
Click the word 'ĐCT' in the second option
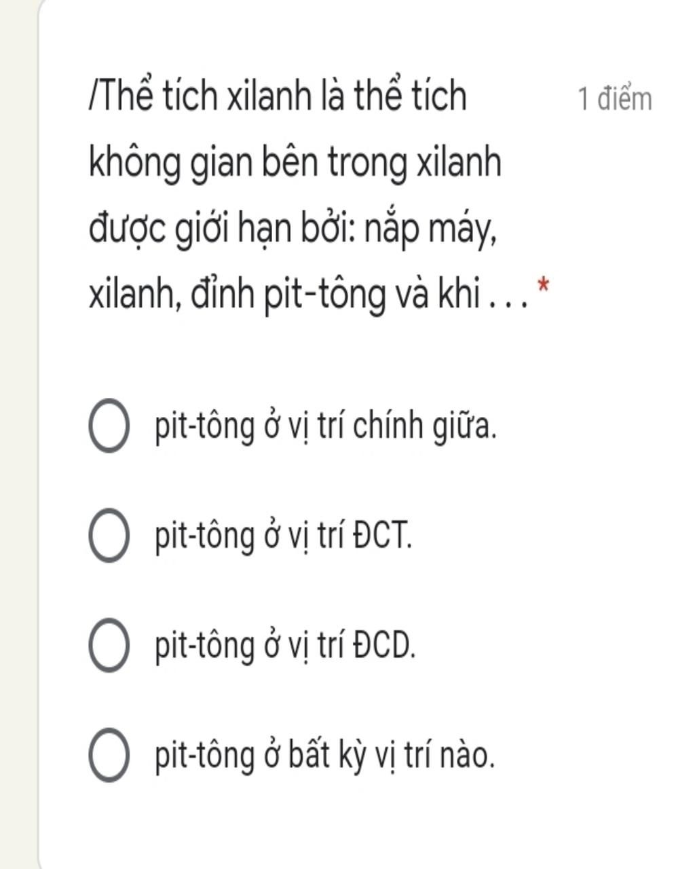click(x=382, y=536)
